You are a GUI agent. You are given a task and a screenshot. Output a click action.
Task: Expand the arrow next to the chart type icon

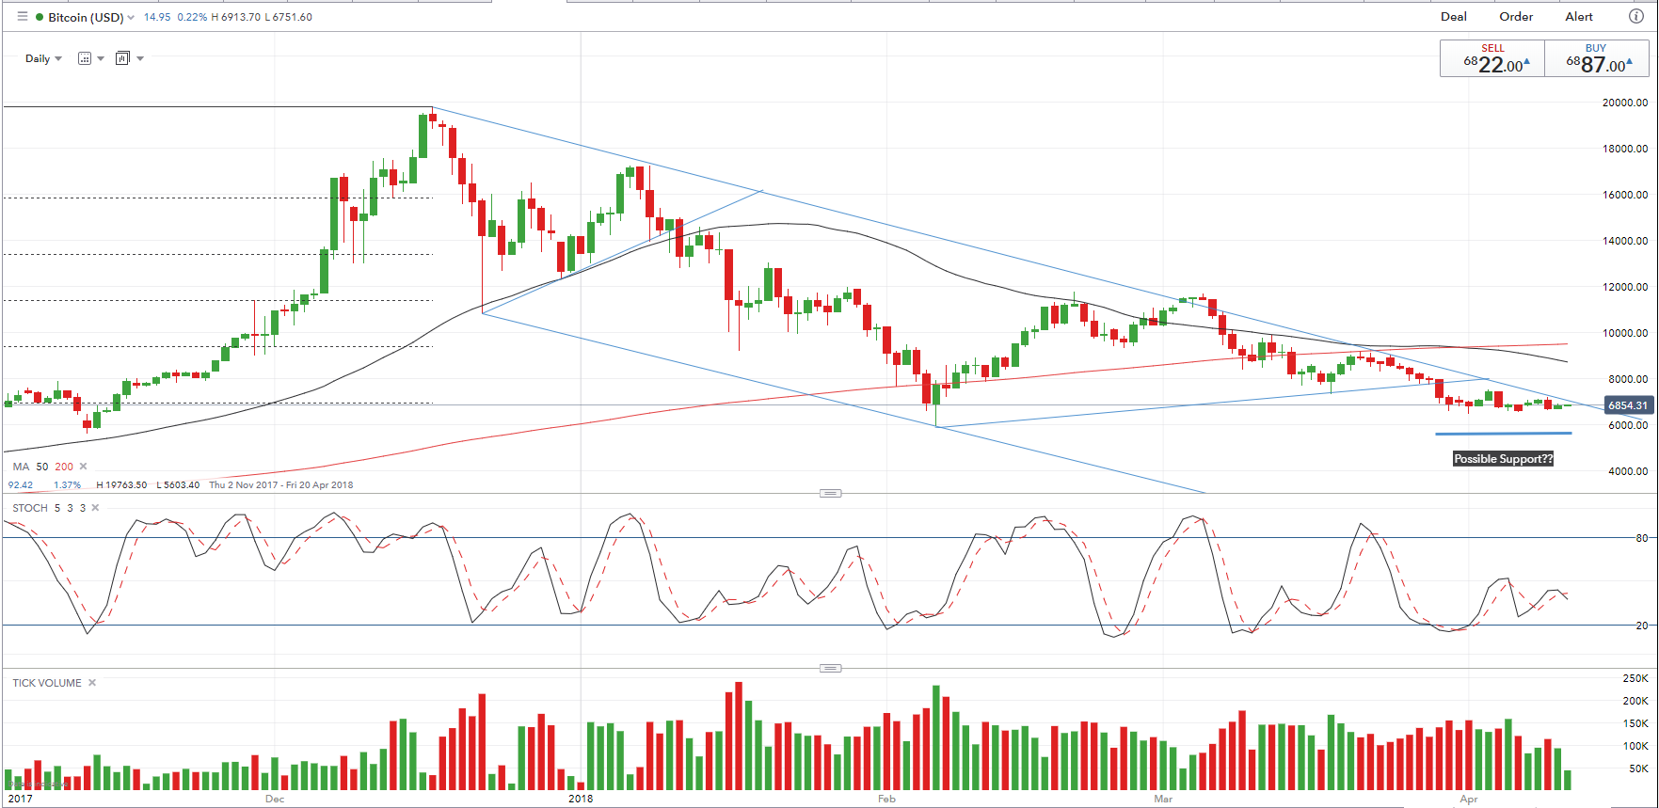[x=140, y=58]
